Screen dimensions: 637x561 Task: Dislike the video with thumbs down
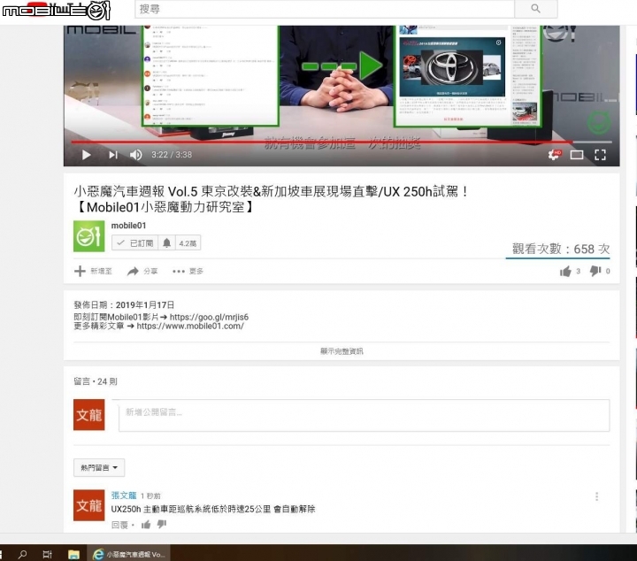(x=595, y=271)
